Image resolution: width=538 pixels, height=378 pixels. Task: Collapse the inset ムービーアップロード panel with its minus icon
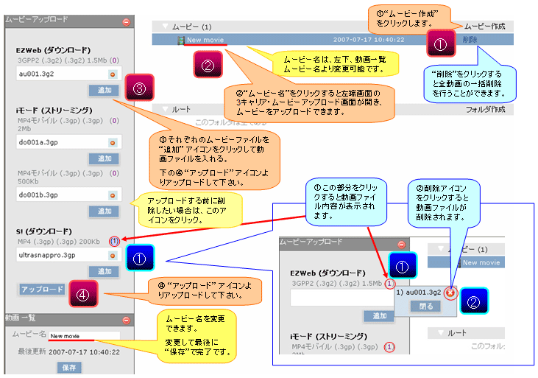click(x=401, y=245)
